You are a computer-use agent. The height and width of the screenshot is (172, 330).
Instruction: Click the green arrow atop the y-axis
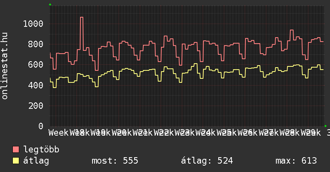point(50,4)
